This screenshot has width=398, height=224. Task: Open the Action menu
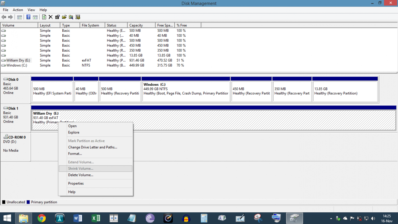pos(18,10)
